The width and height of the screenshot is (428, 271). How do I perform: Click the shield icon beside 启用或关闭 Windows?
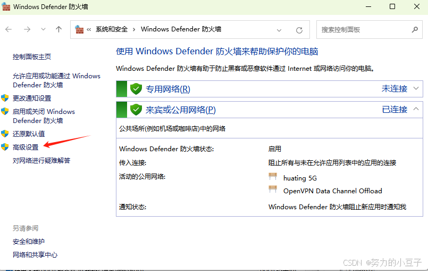pos(5,111)
